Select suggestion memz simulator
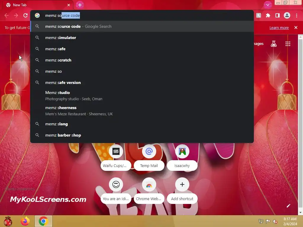 tap(142, 38)
